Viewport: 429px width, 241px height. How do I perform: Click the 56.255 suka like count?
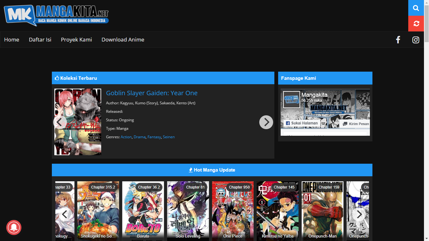(311, 101)
